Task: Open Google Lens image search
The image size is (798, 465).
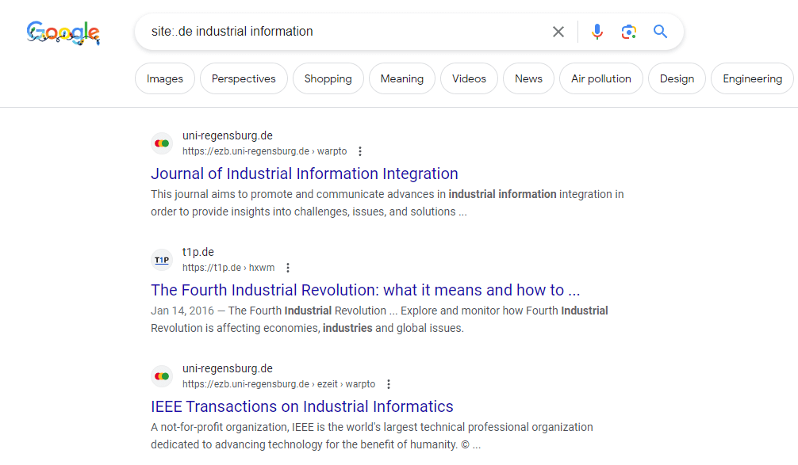Action: click(628, 31)
